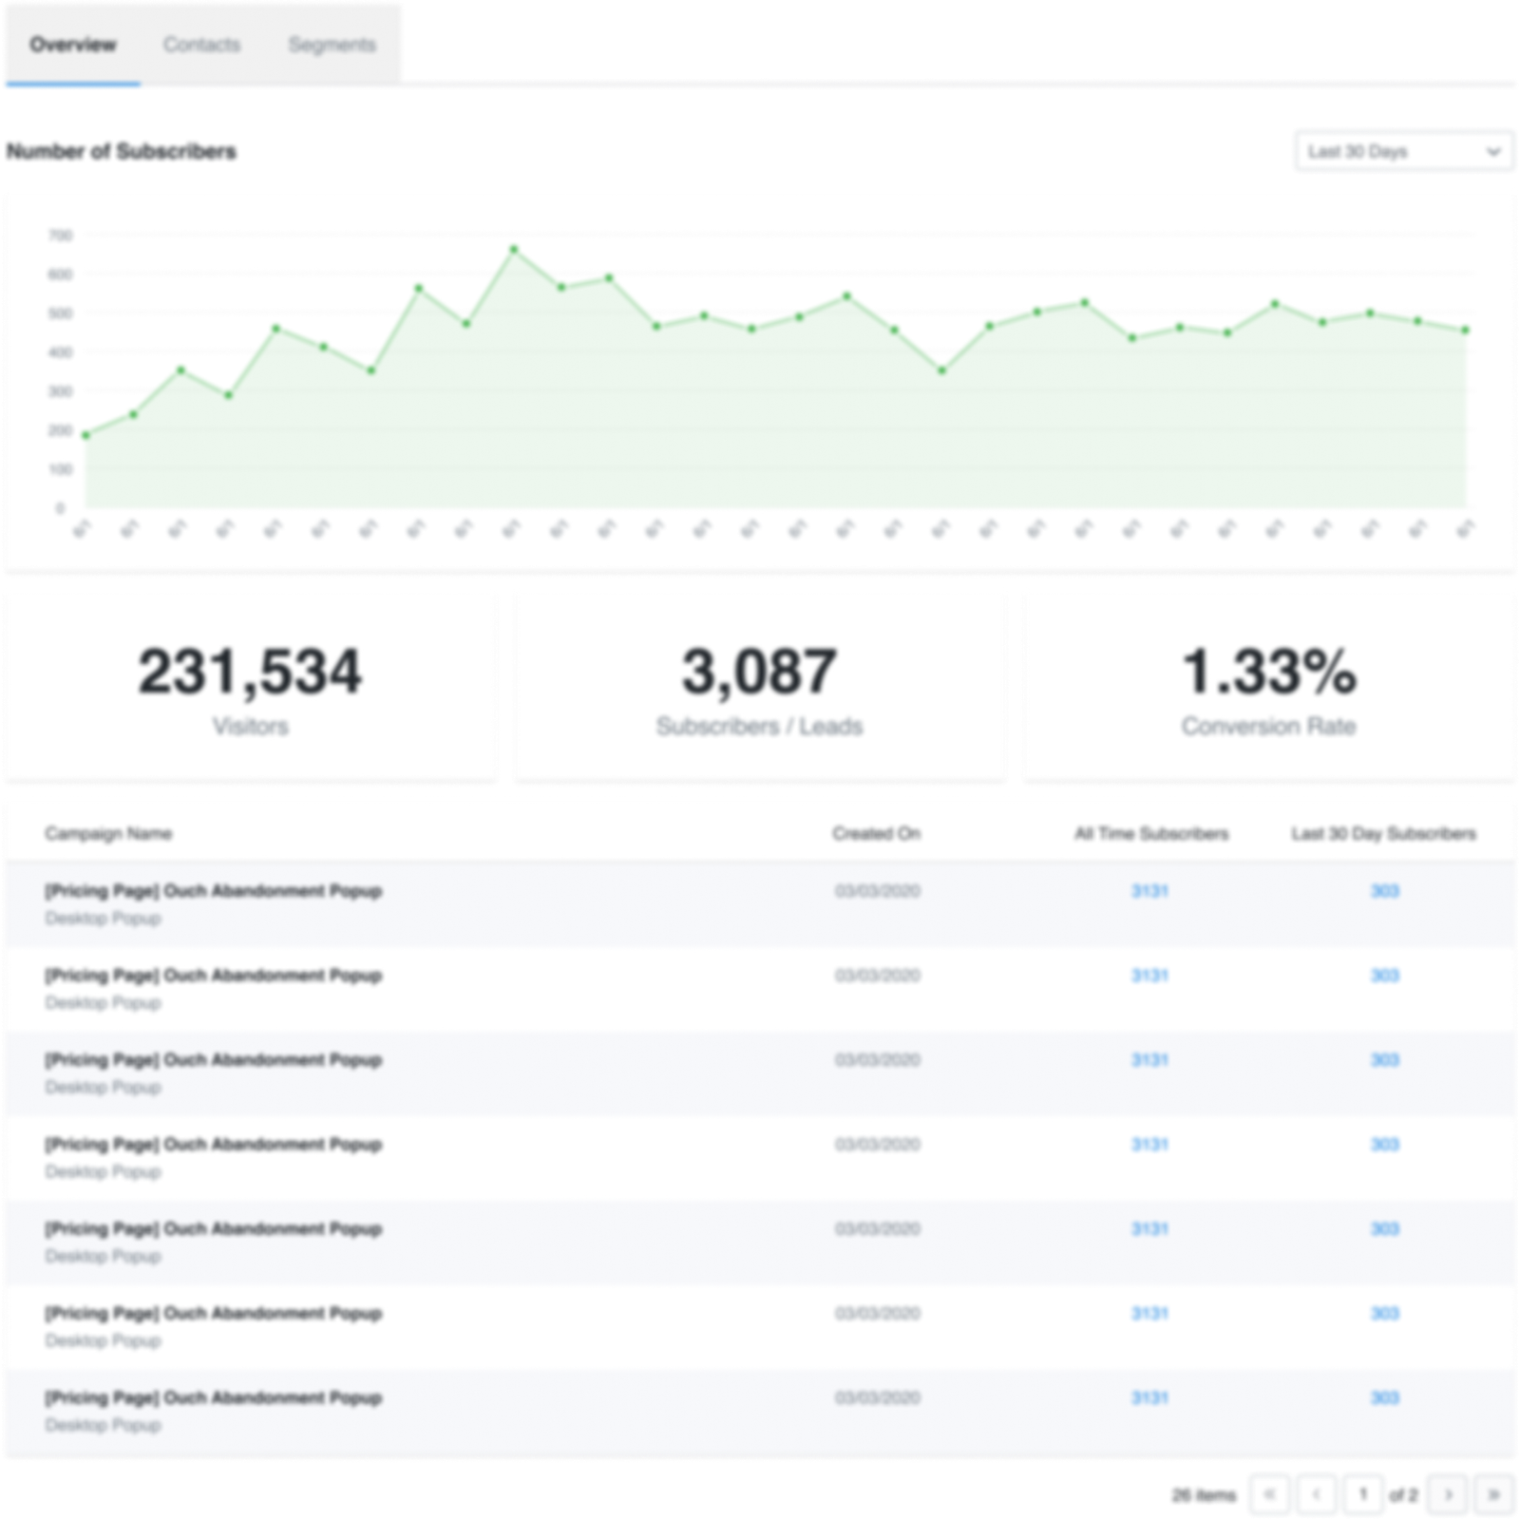Open the first row's 3131 all-time subscribers link
The width and height of the screenshot is (1520, 1519).
pos(1149,891)
